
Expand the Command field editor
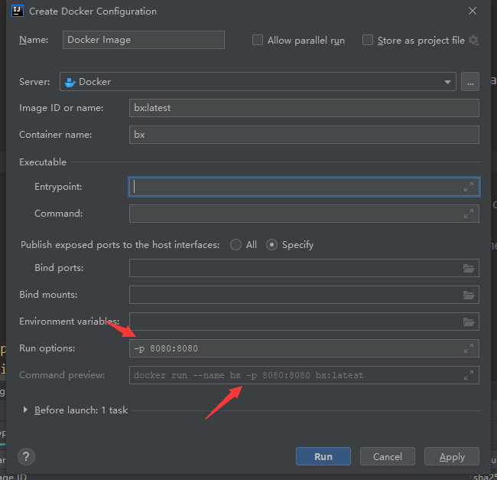[x=469, y=214]
